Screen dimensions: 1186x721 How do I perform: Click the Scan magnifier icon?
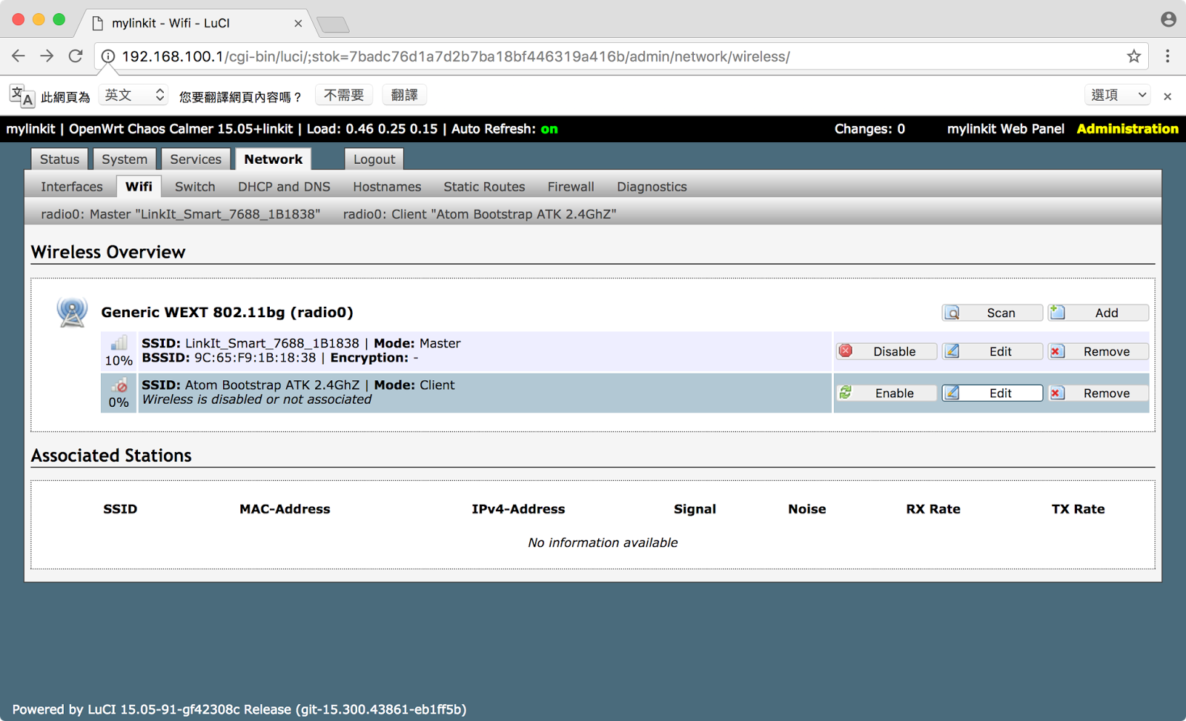coord(953,312)
